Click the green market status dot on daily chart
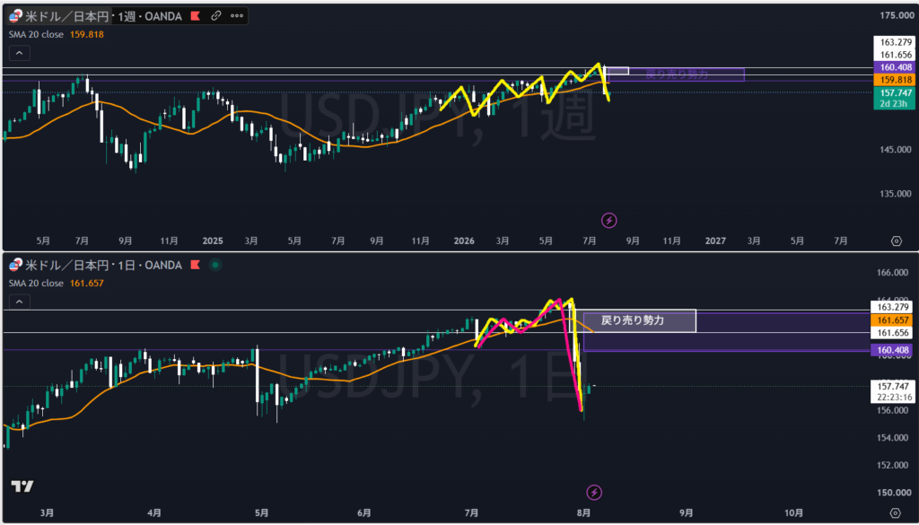Image resolution: width=919 pixels, height=525 pixels. 215,265
